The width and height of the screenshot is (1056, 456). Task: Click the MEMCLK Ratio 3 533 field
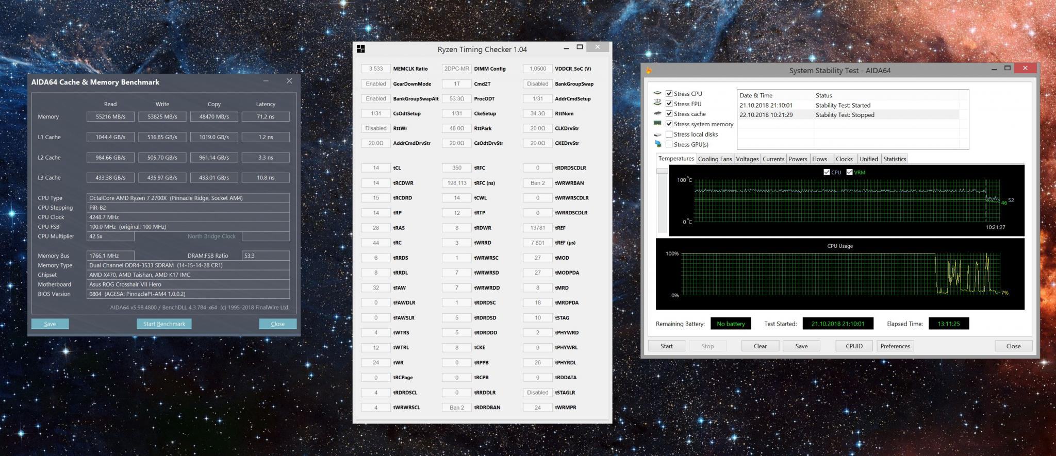coord(376,69)
